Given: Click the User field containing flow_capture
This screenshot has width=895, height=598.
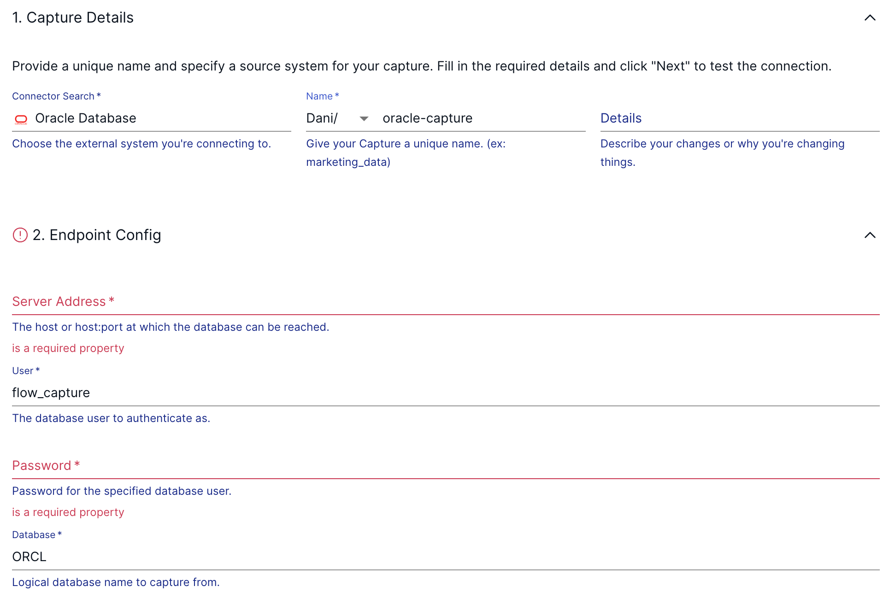Looking at the screenshot, I should pyautogui.click(x=445, y=393).
